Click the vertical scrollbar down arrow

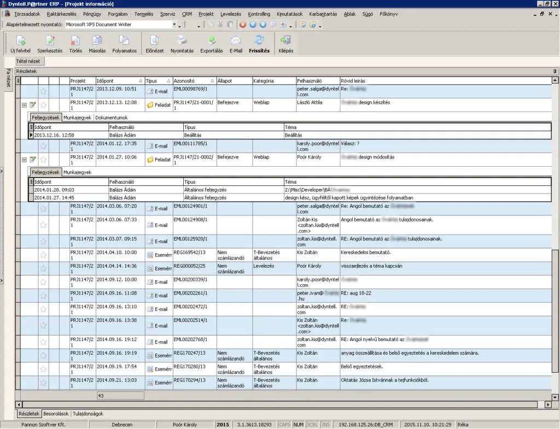click(555, 397)
